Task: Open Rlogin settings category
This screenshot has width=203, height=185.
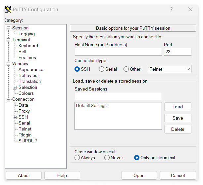Action: (25, 135)
